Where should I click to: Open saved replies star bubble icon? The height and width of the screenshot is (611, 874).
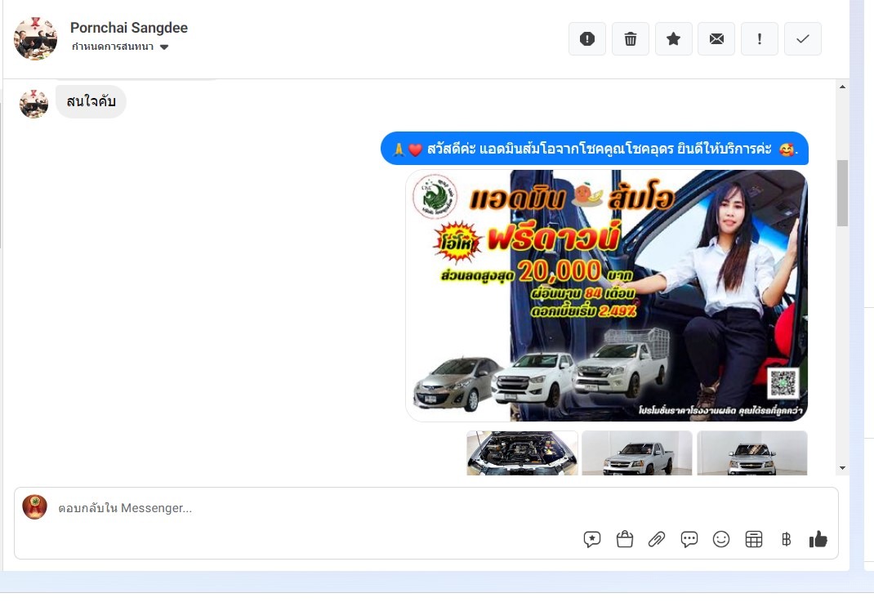click(592, 539)
